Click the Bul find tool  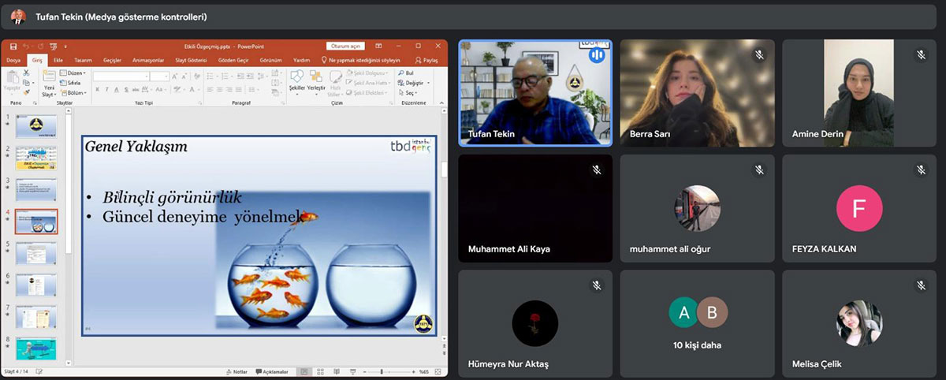pyautogui.click(x=406, y=73)
